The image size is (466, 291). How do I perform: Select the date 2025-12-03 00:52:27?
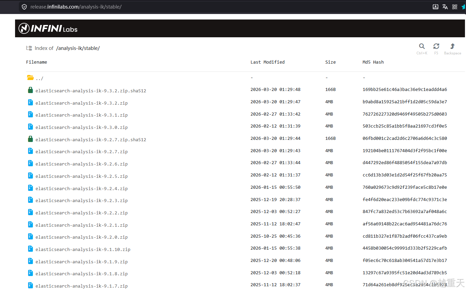(275, 212)
